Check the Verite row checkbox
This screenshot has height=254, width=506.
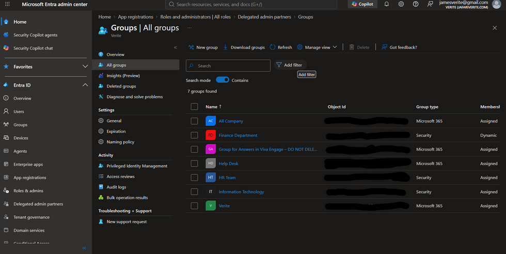coord(194,205)
